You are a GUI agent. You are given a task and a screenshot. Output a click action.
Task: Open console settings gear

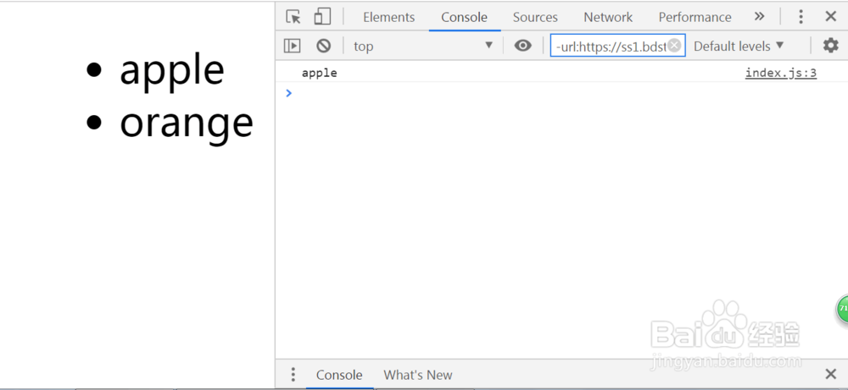point(830,46)
